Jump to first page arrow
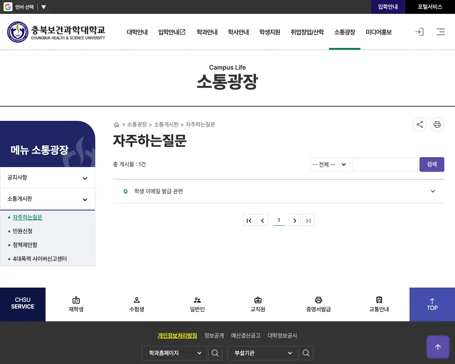The image size is (455, 364). click(x=249, y=220)
